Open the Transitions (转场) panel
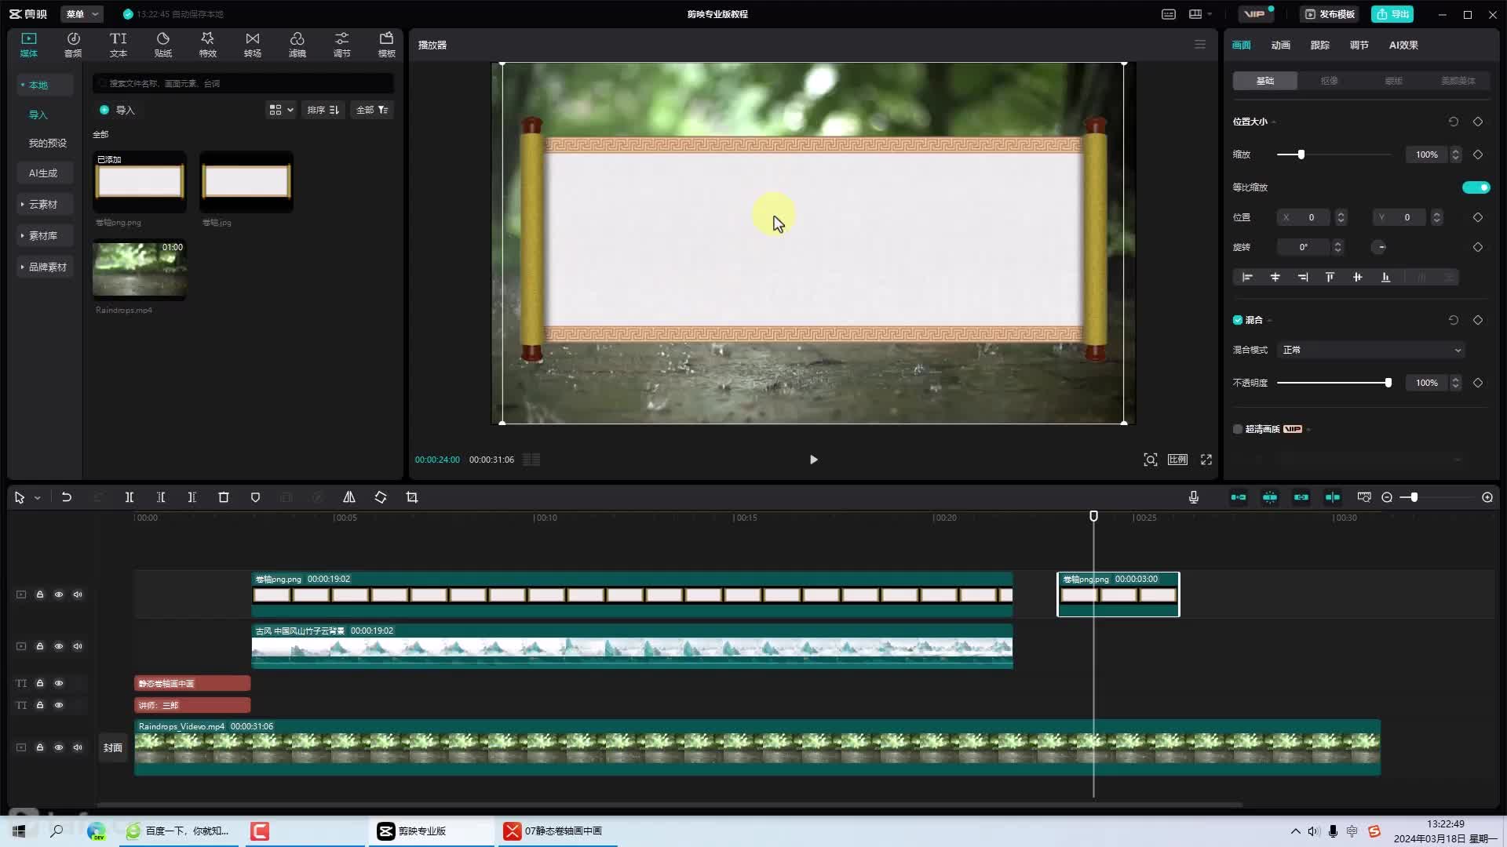This screenshot has width=1507, height=847. (x=252, y=45)
